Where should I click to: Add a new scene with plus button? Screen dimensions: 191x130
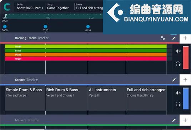coord(185,80)
